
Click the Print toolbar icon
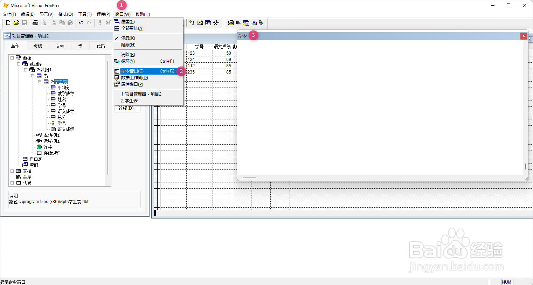[x=35, y=23]
